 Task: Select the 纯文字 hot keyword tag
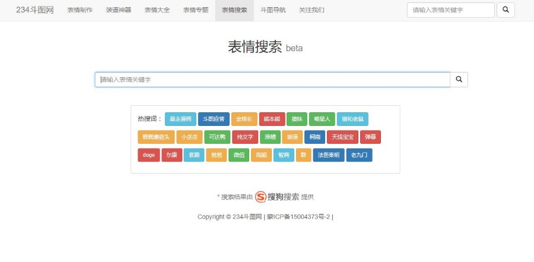[245, 137]
